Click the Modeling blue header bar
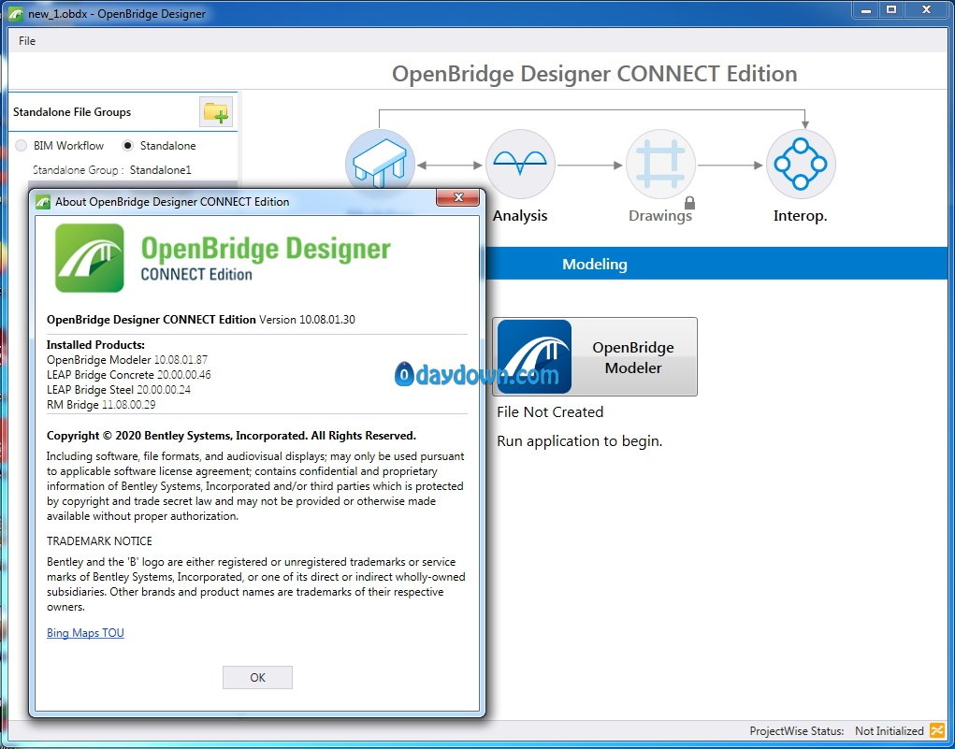This screenshot has width=955, height=749. point(716,264)
